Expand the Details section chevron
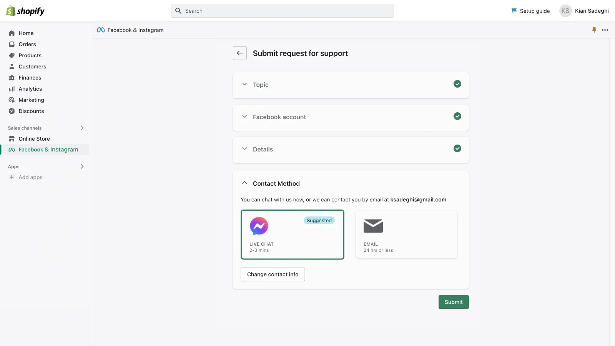 [244, 148]
